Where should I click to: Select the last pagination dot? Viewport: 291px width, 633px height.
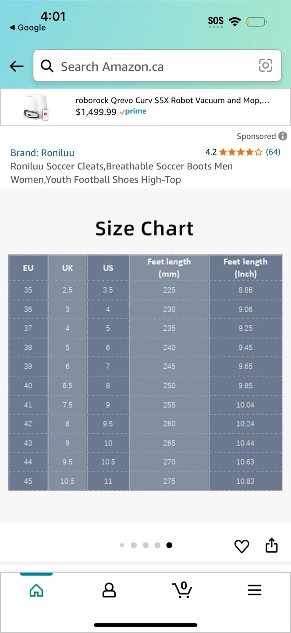[169, 545]
